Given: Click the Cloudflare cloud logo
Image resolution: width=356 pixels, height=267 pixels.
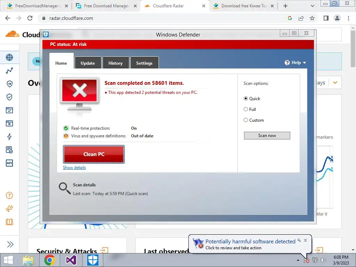Looking at the screenshot, I should (x=13, y=34).
